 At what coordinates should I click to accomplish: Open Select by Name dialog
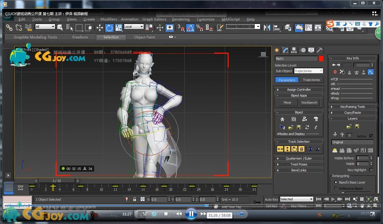pyautogui.click(x=69, y=27)
